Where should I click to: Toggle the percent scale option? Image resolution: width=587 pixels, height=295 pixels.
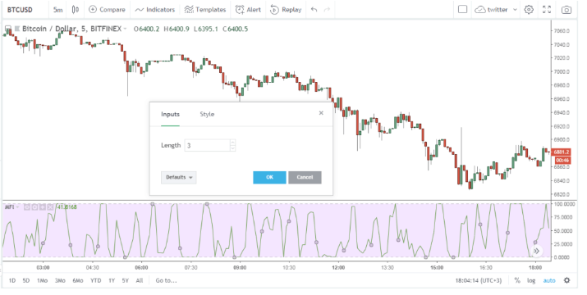click(517, 280)
